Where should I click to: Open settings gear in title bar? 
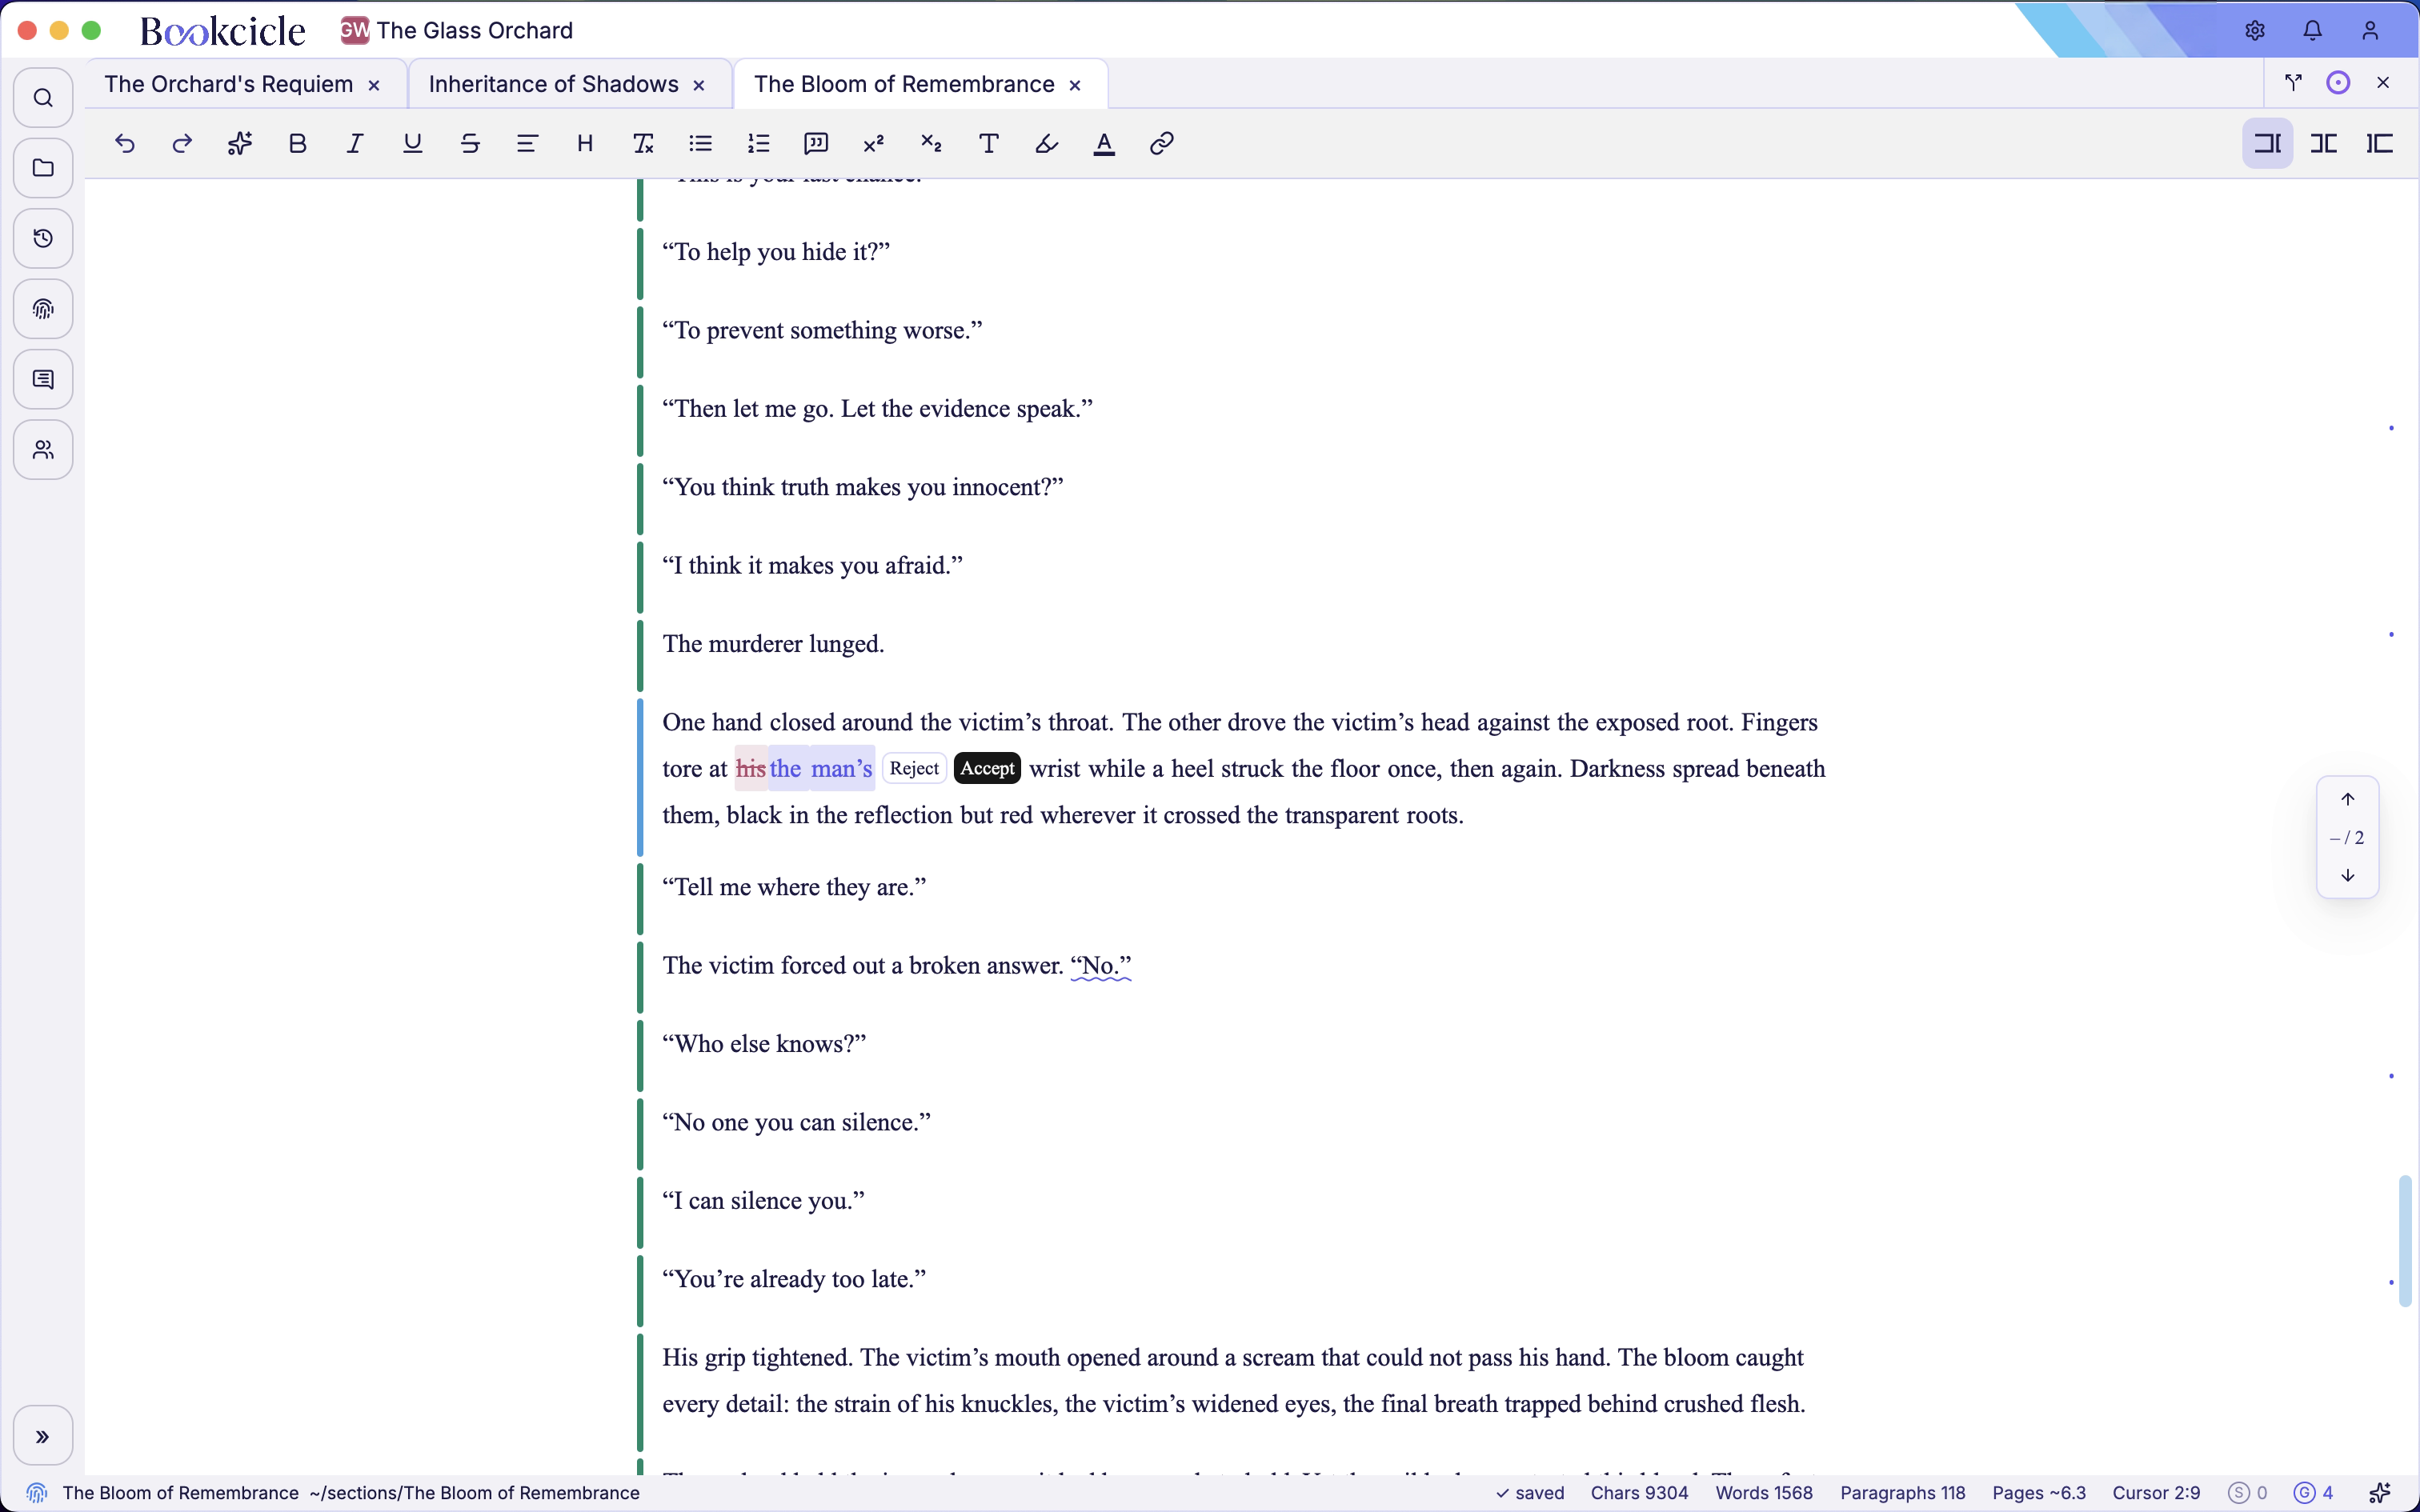pos(2255,31)
